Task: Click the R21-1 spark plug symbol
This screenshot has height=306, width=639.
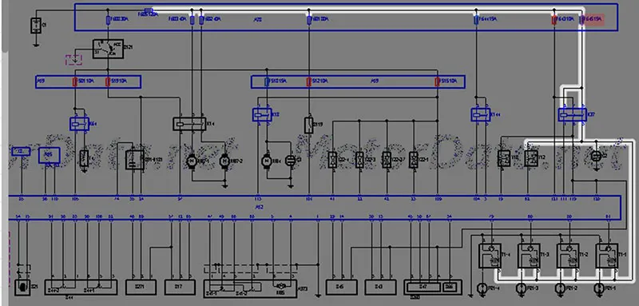Action: point(599,288)
